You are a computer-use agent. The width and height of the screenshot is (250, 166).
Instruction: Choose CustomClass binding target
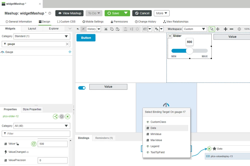166,122
